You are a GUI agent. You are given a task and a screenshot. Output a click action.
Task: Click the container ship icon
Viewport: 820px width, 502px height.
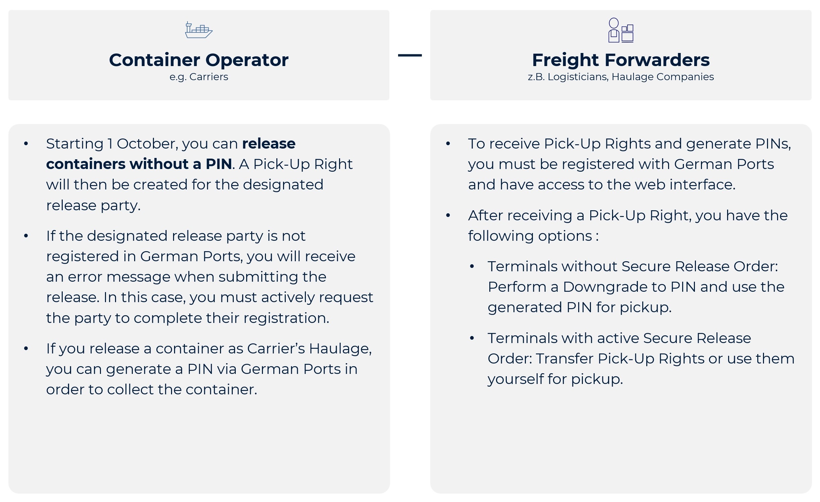199,30
